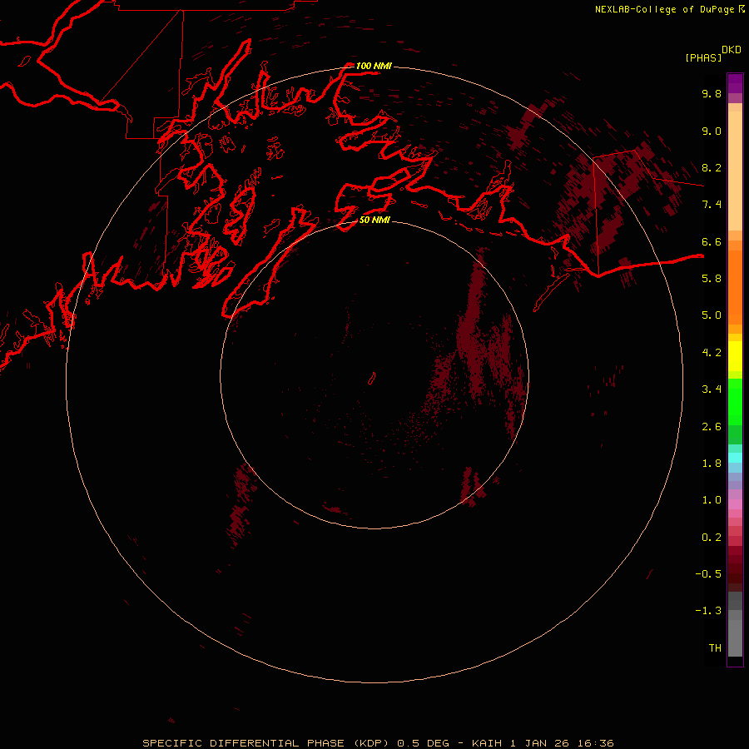Click the 4.2 color scale value
749x749 pixels.
pyautogui.click(x=712, y=353)
